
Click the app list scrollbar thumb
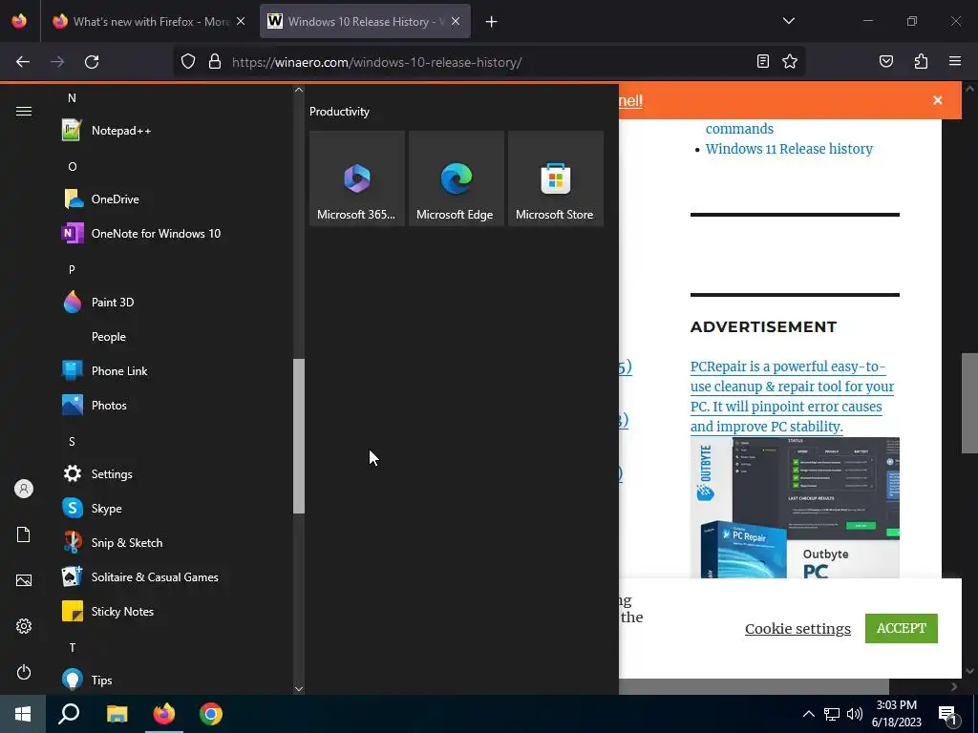point(299,435)
